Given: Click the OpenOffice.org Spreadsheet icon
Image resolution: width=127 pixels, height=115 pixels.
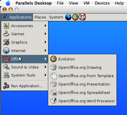Looking at the screenshot, I should [x=53, y=92].
